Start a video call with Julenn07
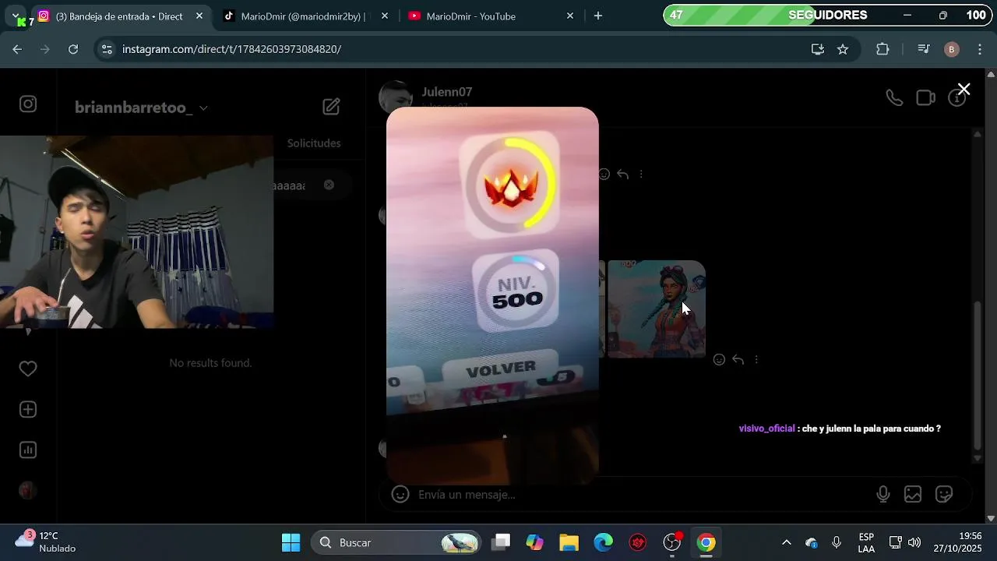Viewport: 997px width, 561px height. click(x=925, y=98)
